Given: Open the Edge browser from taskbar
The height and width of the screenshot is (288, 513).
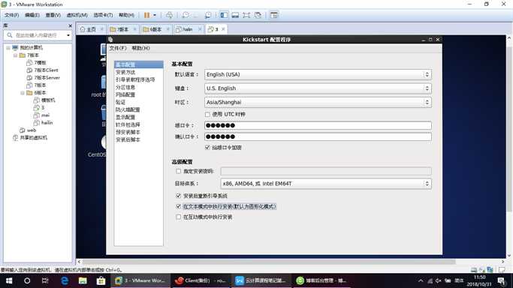Looking at the screenshot, I should click(x=65, y=280).
